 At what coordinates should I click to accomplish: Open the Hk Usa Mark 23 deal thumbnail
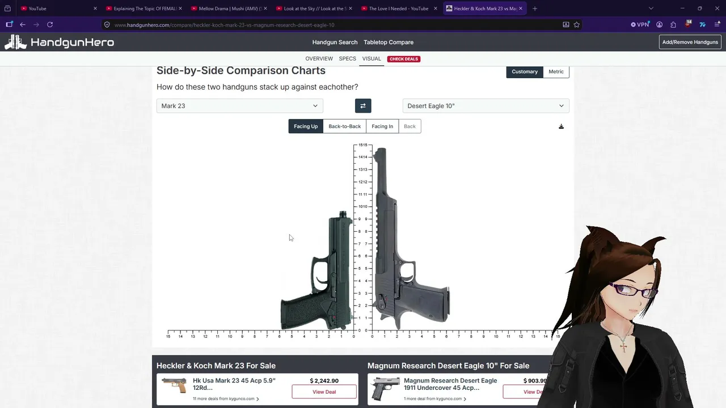point(174,386)
